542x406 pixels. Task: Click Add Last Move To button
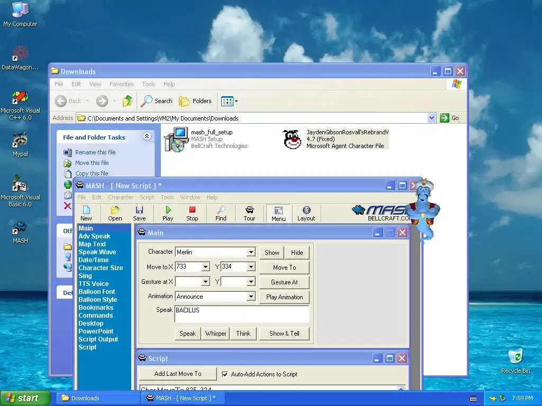click(x=178, y=374)
